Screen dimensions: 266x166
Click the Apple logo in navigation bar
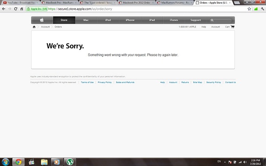tap(42, 20)
